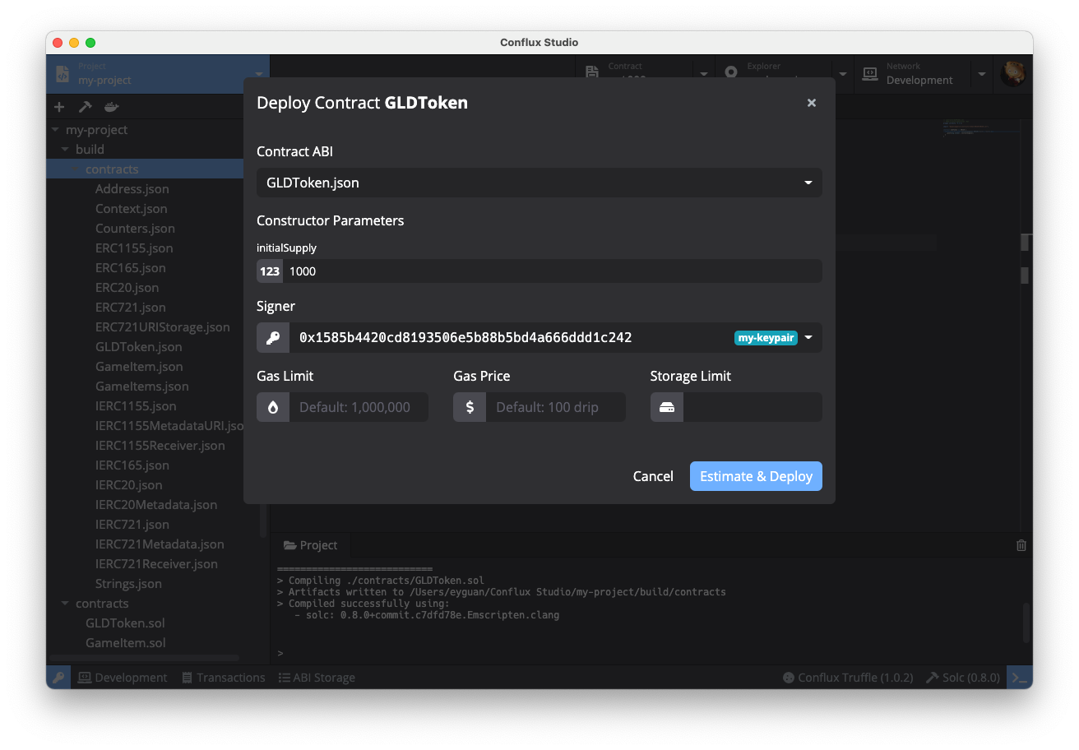Open the my-project Project dropdown arrow
This screenshot has width=1079, height=750.
pyautogui.click(x=259, y=74)
